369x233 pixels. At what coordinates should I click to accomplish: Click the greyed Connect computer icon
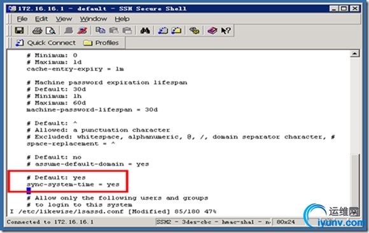69,31
